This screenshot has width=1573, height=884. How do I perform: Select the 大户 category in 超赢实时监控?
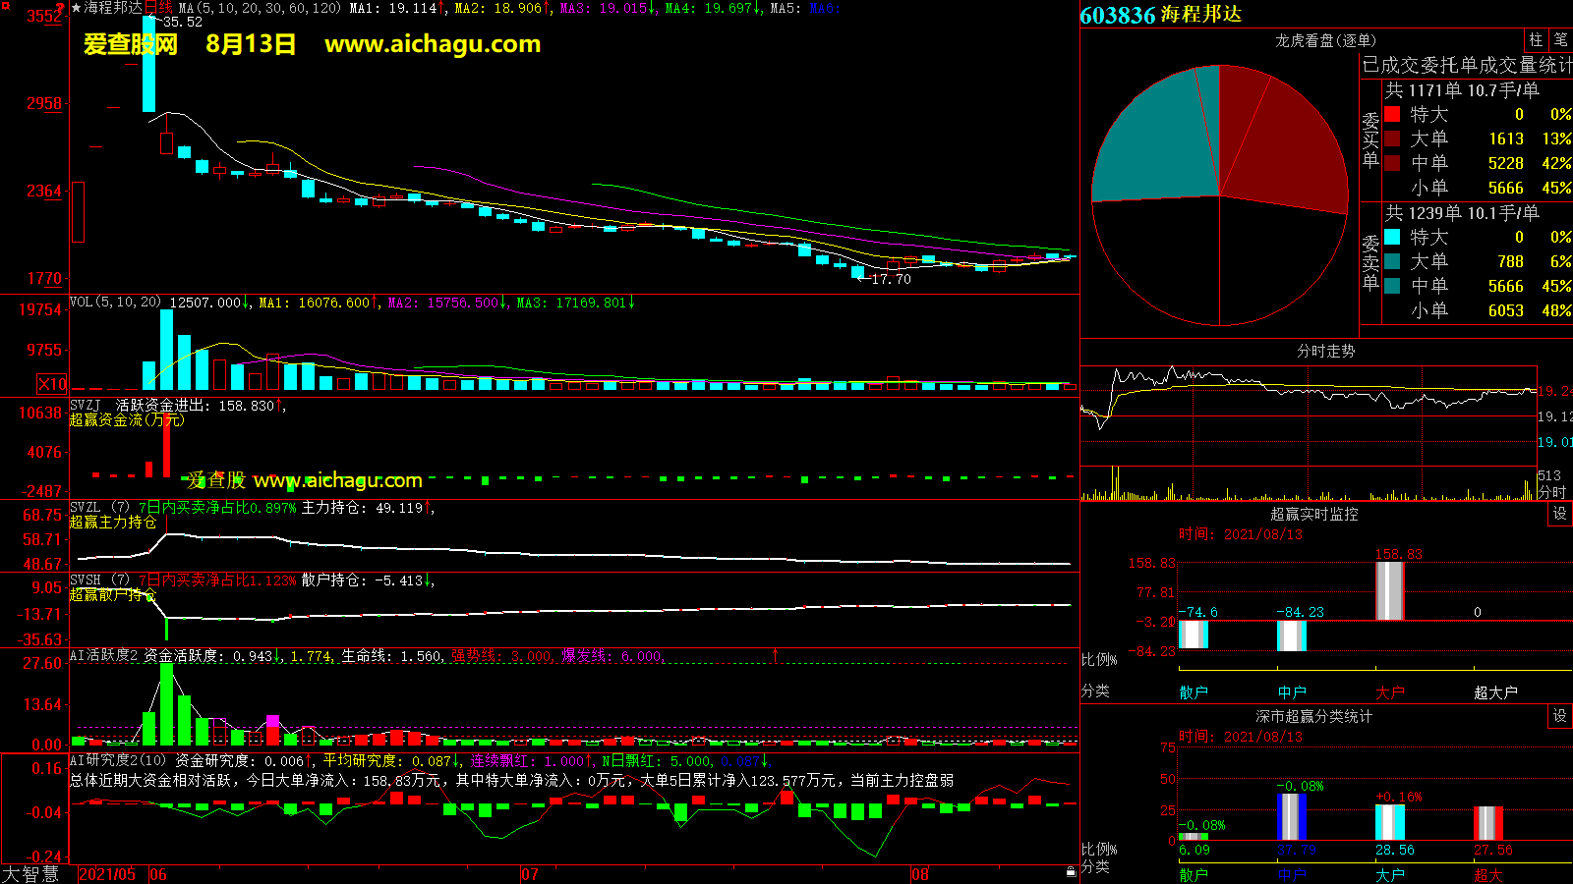(1389, 692)
